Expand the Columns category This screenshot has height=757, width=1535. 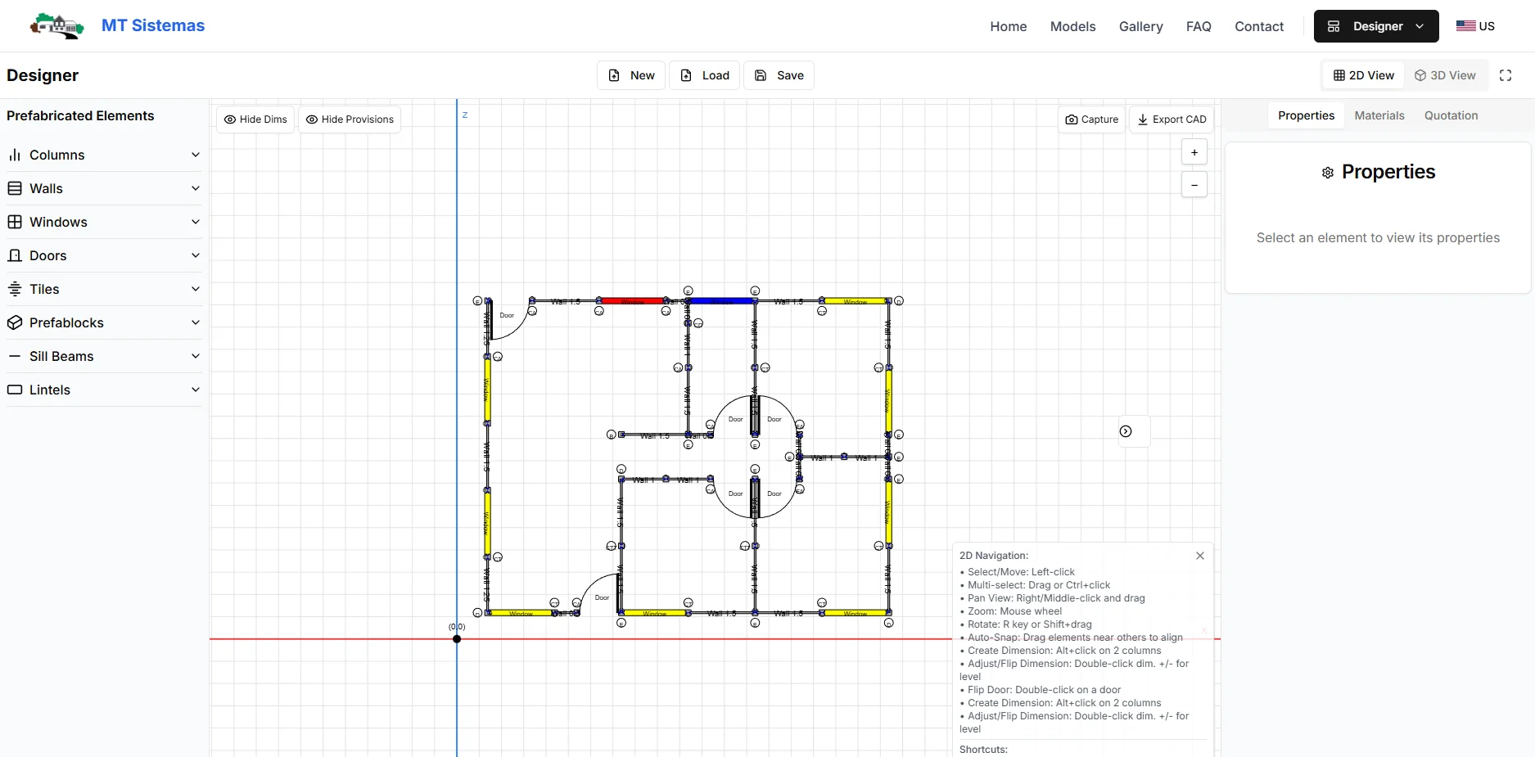click(x=104, y=155)
